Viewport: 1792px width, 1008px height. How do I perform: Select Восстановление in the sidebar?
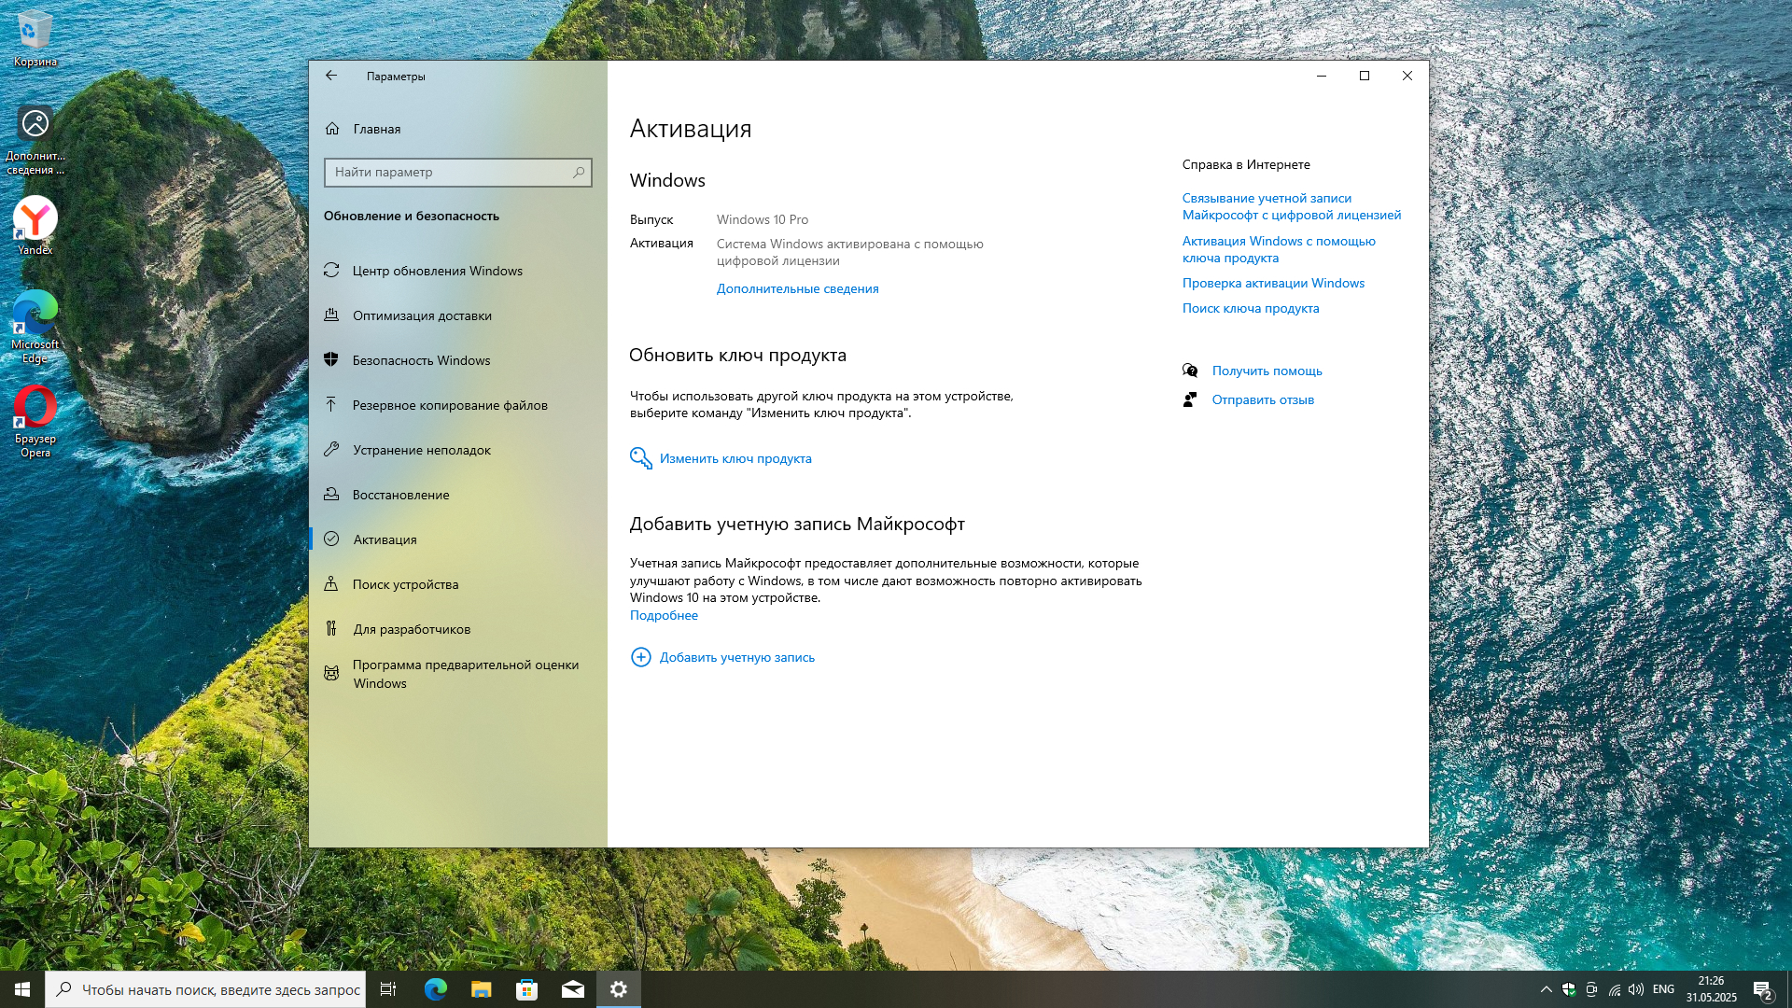(x=400, y=495)
